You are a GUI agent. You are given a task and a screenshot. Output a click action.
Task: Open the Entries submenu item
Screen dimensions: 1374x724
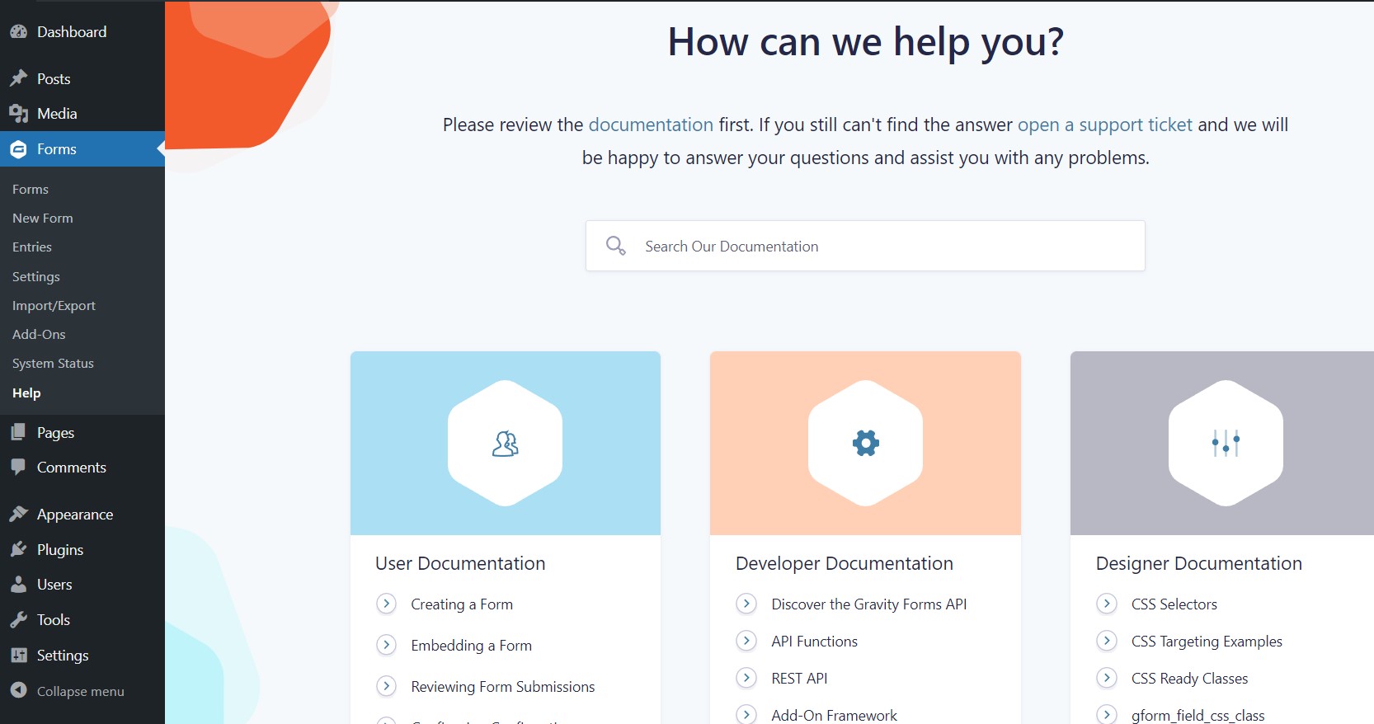point(32,247)
